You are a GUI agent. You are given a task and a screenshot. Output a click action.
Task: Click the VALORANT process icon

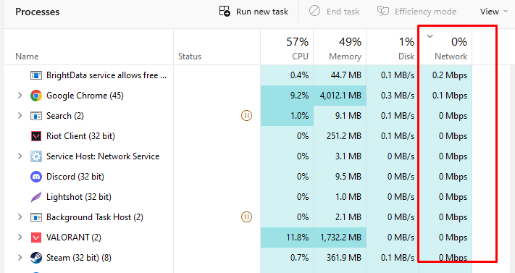(x=36, y=238)
